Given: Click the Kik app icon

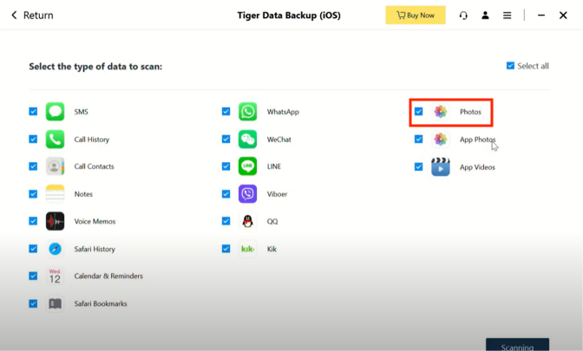Looking at the screenshot, I should (248, 249).
